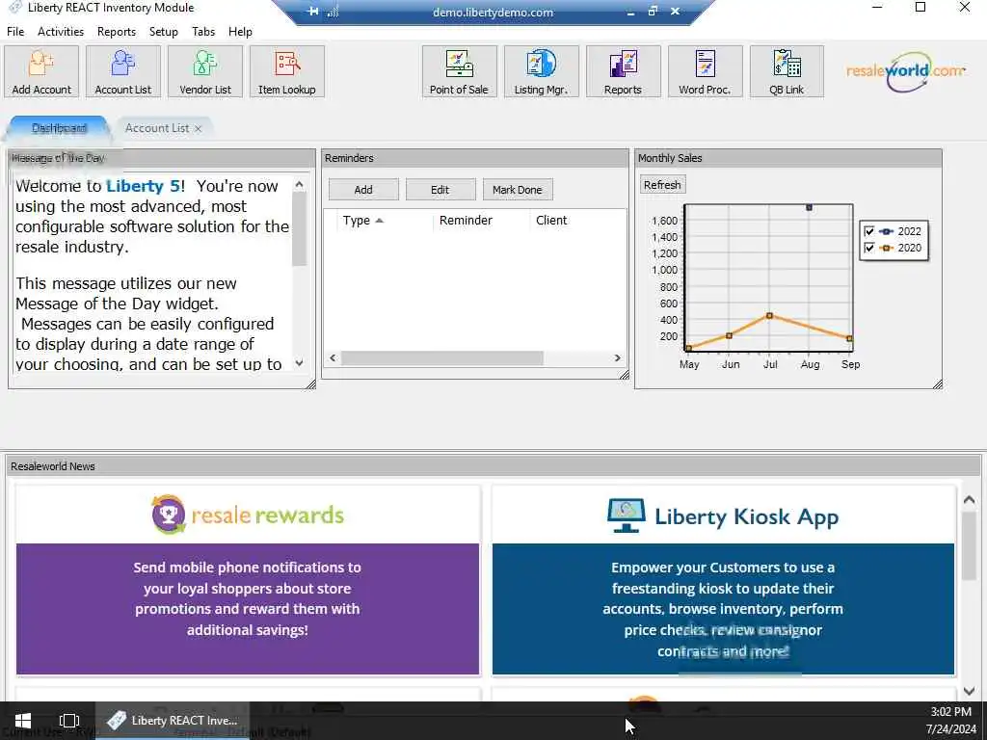Open the Add Account toolbar icon
Image resolution: width=987 pixels, height=740 pixels.
click(41, 71)
